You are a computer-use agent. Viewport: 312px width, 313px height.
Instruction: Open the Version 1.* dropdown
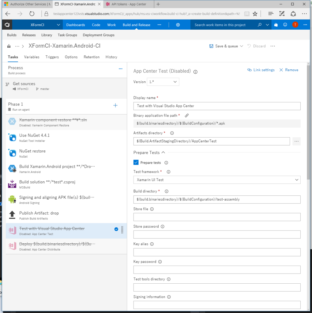tap(163, 82)
